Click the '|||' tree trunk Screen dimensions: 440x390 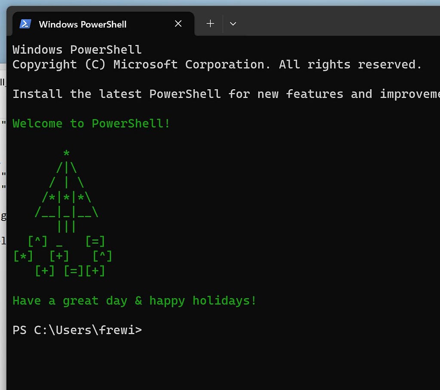click(x=67, y=227)
